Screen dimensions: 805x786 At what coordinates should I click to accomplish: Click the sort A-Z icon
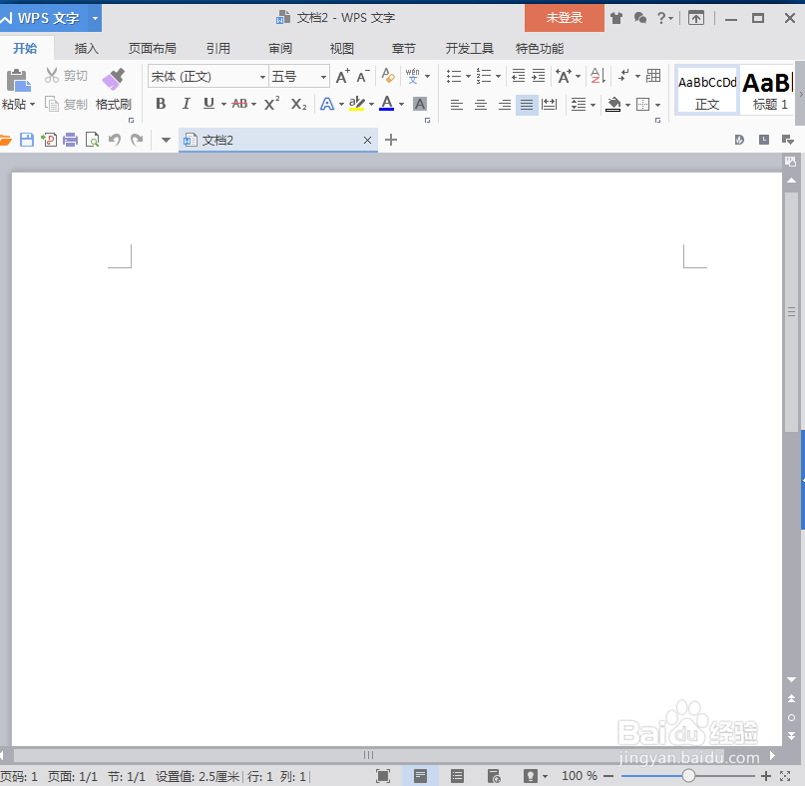point(598,76)
